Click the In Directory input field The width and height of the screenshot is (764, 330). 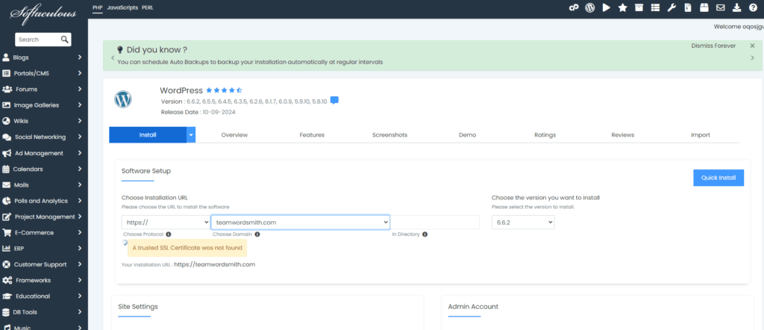pyautogui.click(x=435, y=222)
